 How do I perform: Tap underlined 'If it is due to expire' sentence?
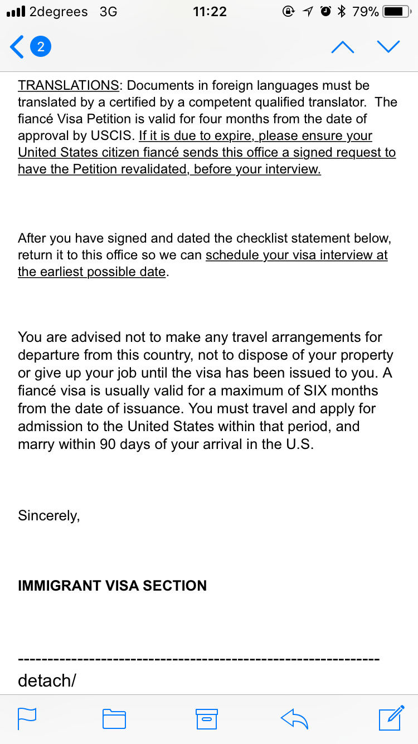(x=207, y=152)
